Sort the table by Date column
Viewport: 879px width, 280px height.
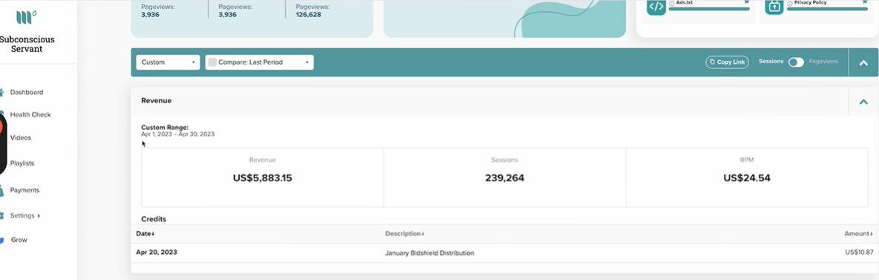[x=146, y=233]
